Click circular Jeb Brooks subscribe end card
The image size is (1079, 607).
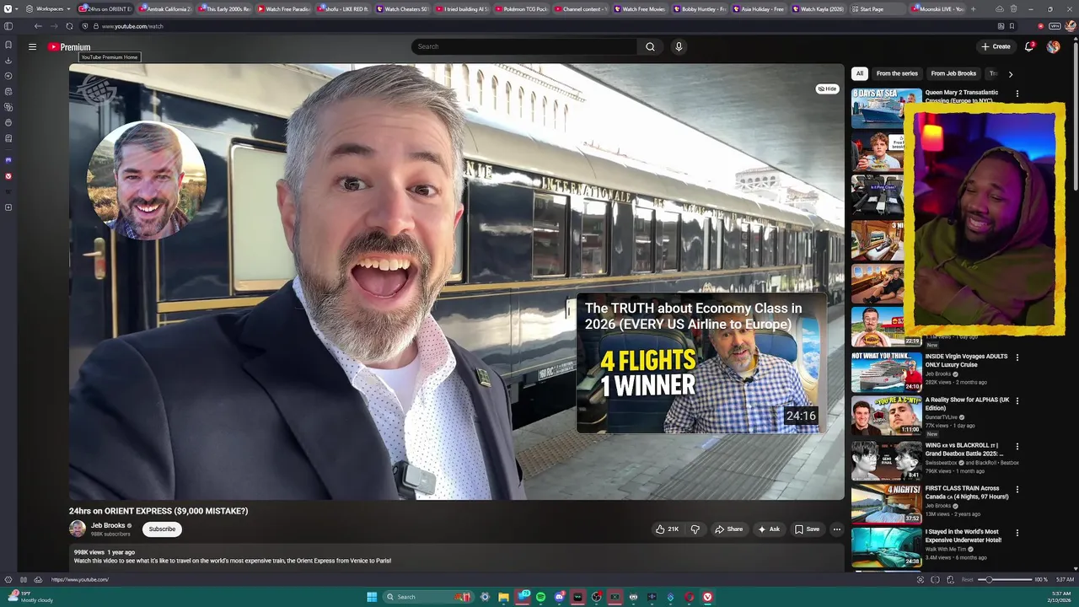147,180
